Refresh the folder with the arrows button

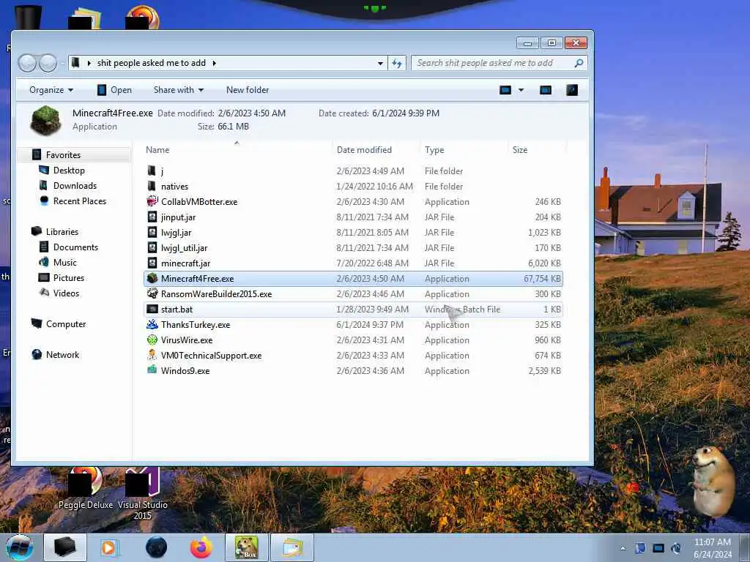[397, 63]
